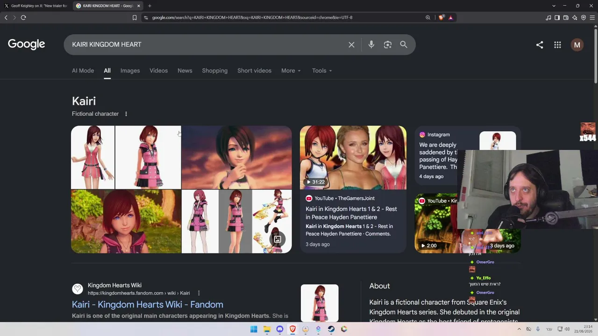The height and width of the screenshot is (336, 598).
Task: Close the KAIRI KINGDOM HEART tab
Action: tap(139, 6)
